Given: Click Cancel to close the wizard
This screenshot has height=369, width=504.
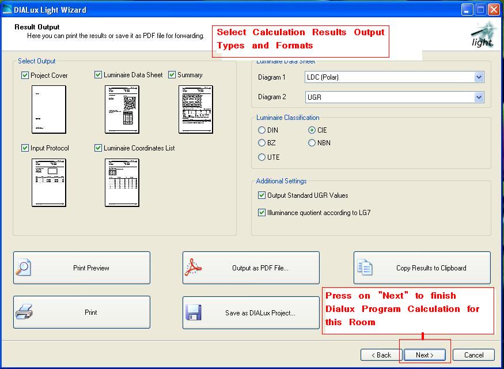Looking at the screenshot, I should [x=473, y=355].
